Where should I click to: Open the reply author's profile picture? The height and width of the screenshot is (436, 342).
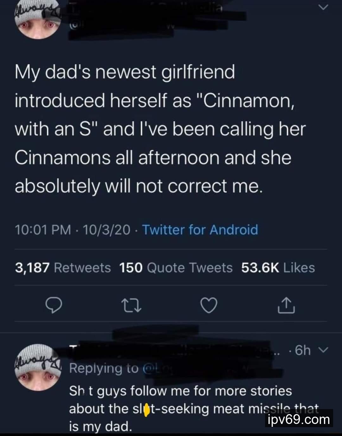tap(38, 367)
